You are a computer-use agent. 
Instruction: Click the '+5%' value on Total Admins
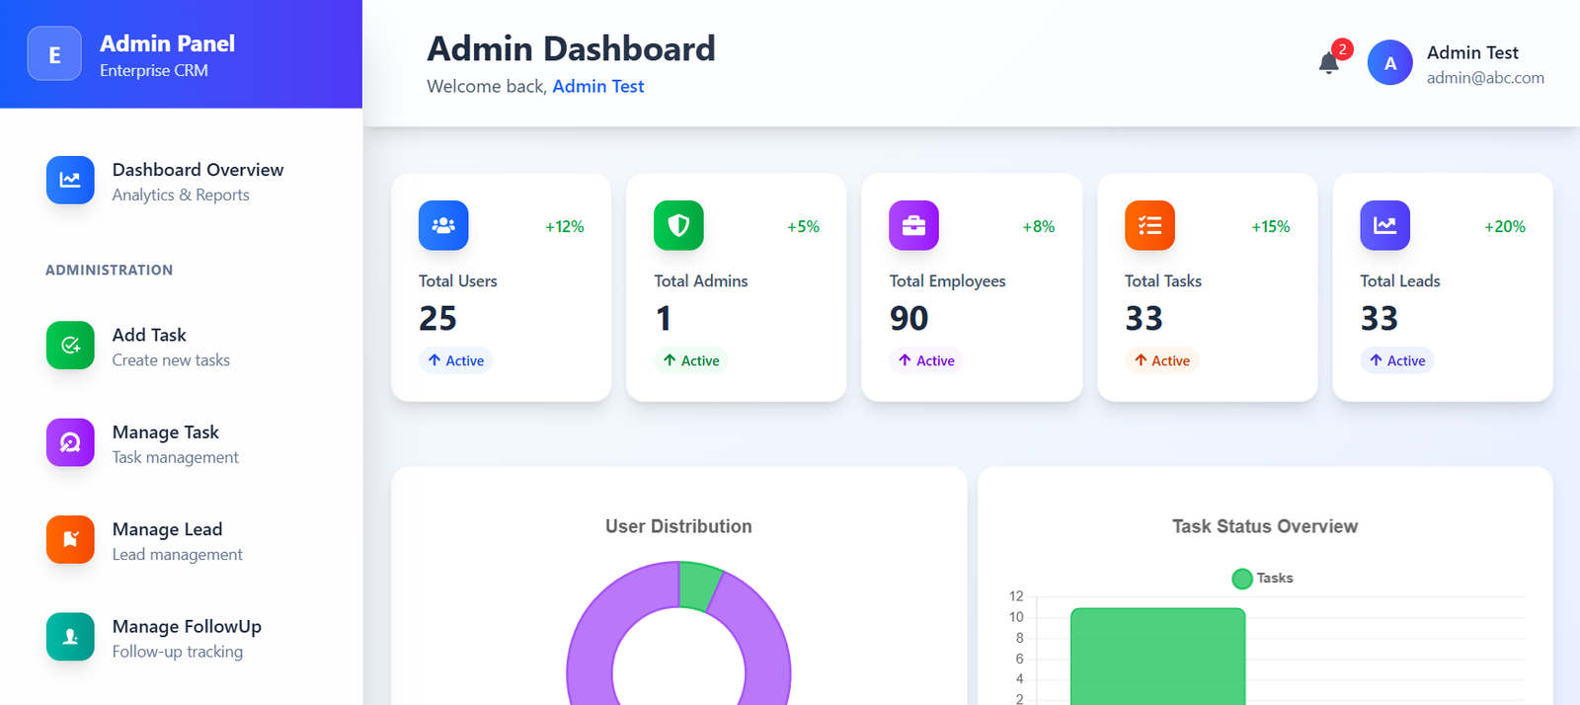(803, 226)
